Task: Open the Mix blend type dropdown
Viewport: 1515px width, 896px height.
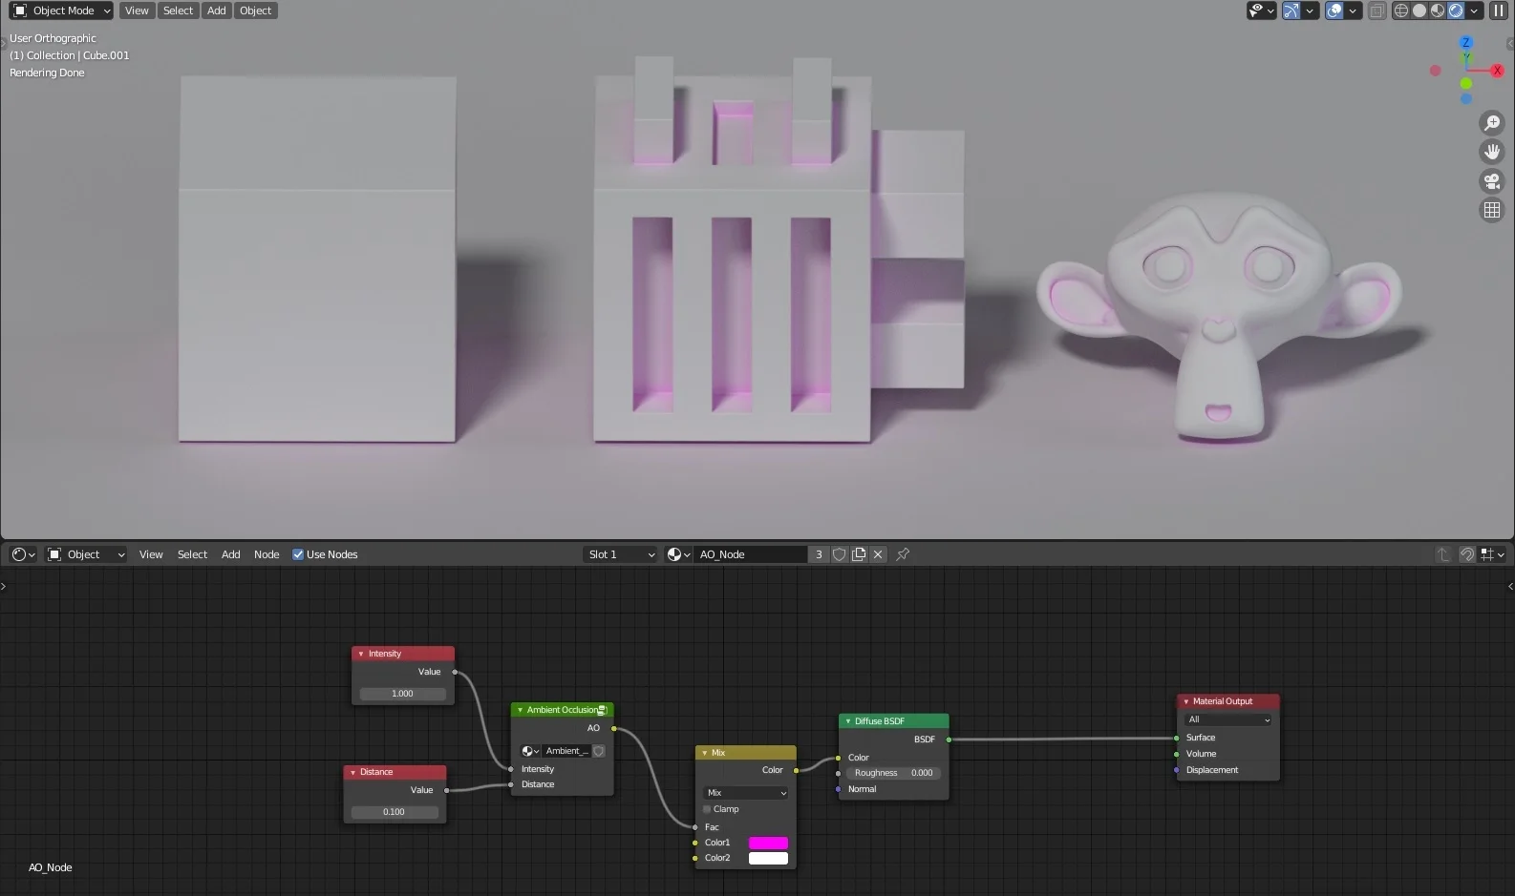Action: tap(746, 793)
